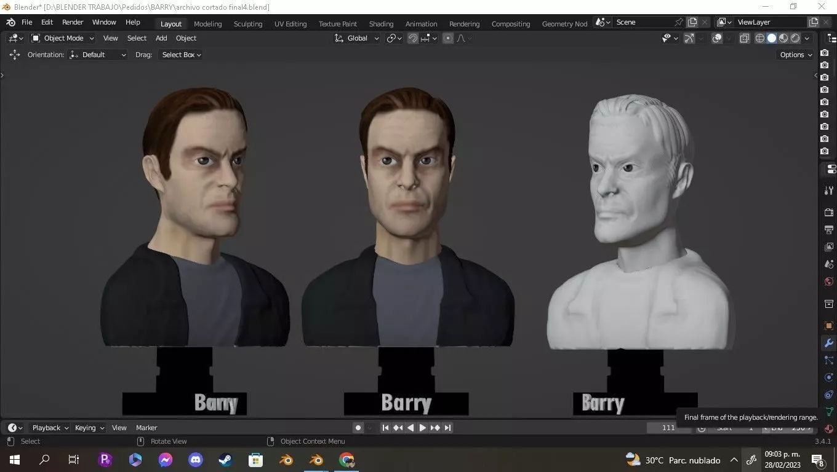Toggle snapping magnet in viewport header
The height and width of the screenshot is (472, 837).
pyautogui.click(x=413, y=38)
